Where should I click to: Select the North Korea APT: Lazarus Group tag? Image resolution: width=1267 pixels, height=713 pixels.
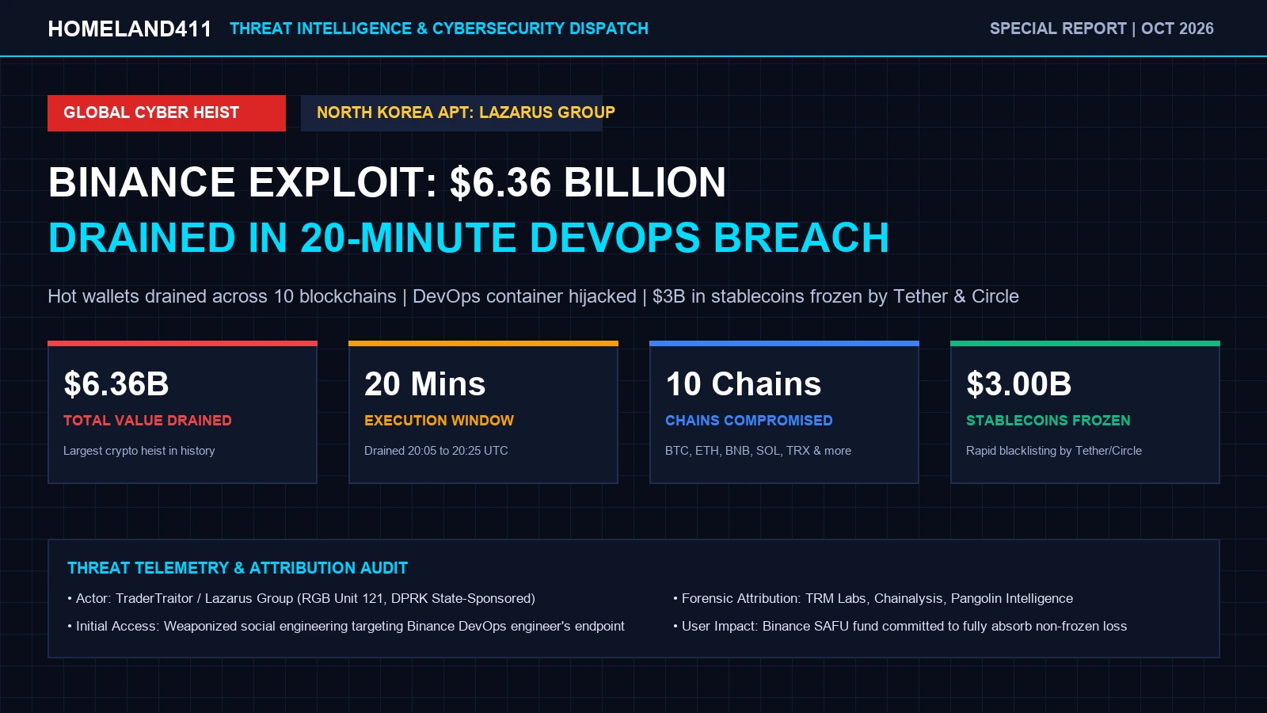tap(451, 112)
